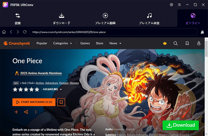Open the プレミアム動画 tab
This screenshot has height=136, width=208.
tap(105, 19)
